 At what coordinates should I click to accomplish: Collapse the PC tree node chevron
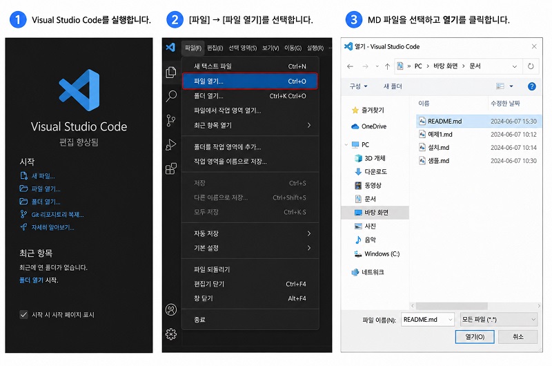pyautogui.click(x=346, y=145)
